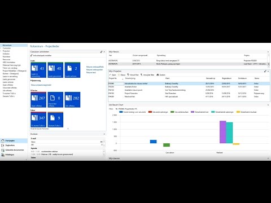Open Afdelingen in the bottom navigation pane
Screen dimensions: 271x203
click(x=10, y=155)
